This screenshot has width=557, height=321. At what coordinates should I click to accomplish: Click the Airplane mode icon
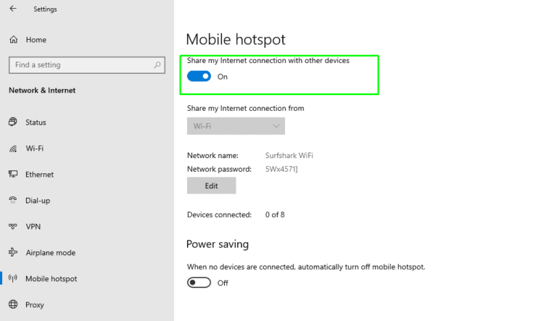[x=13, y=253]
